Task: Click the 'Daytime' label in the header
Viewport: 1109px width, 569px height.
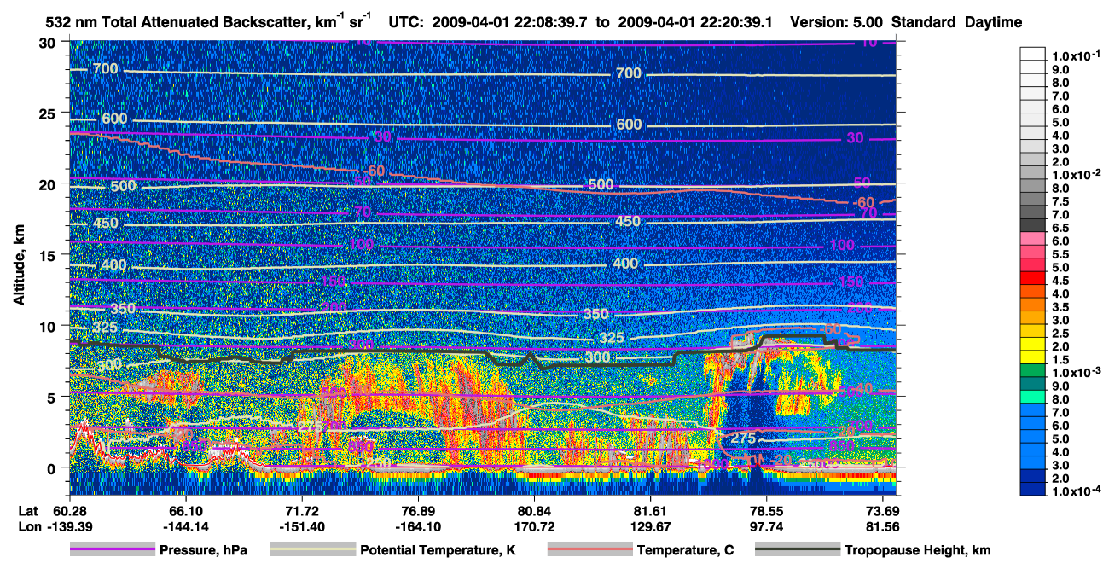Action: click(x=993, y=22)
